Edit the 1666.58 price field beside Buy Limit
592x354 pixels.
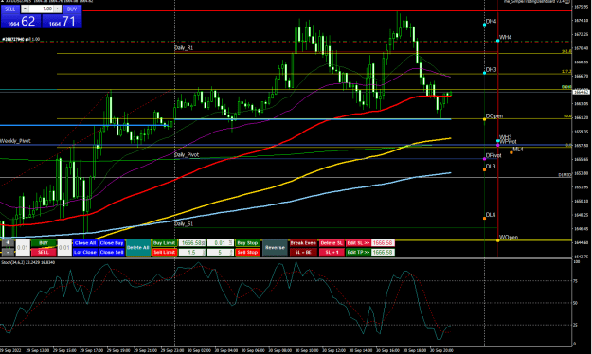click(x=191, y=243)
